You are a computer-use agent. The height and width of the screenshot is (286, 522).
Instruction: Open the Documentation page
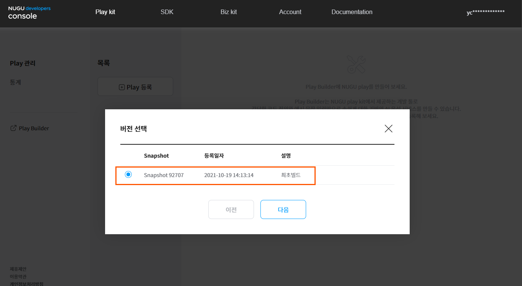352,12
